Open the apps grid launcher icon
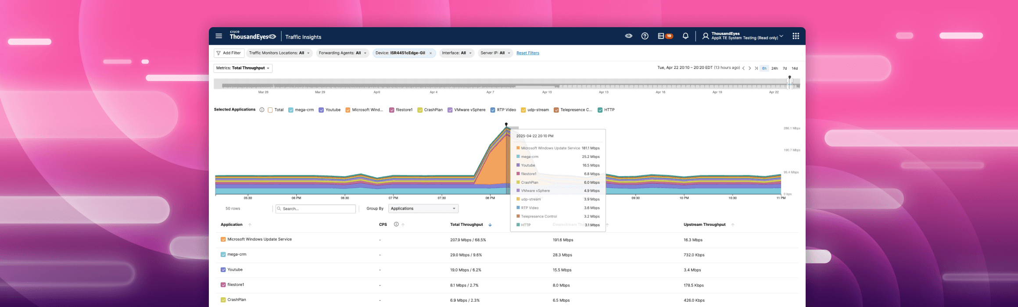 796,36
